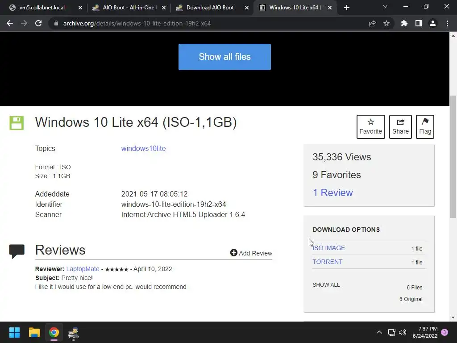The width and height of the screenshot is (457, 343).
Task: Click the Reviews speech bubble icon
Action: 17,251
